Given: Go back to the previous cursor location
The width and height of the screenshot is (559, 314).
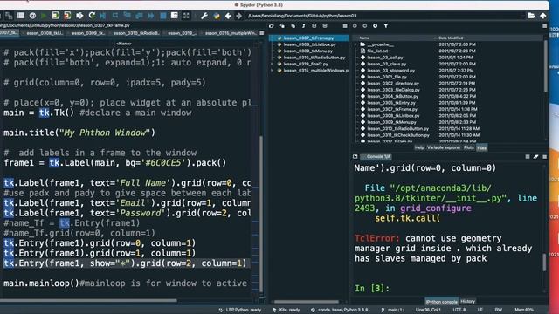Looking at the screenshot, I should 228,16.
